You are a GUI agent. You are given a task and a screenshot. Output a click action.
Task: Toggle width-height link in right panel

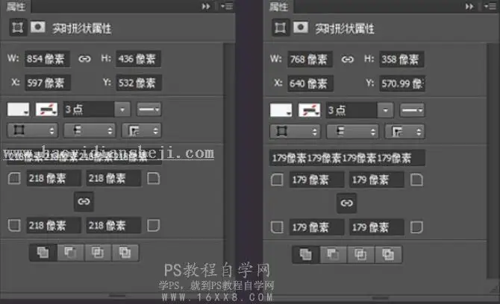pyautogui.click(x=347, y=60)
